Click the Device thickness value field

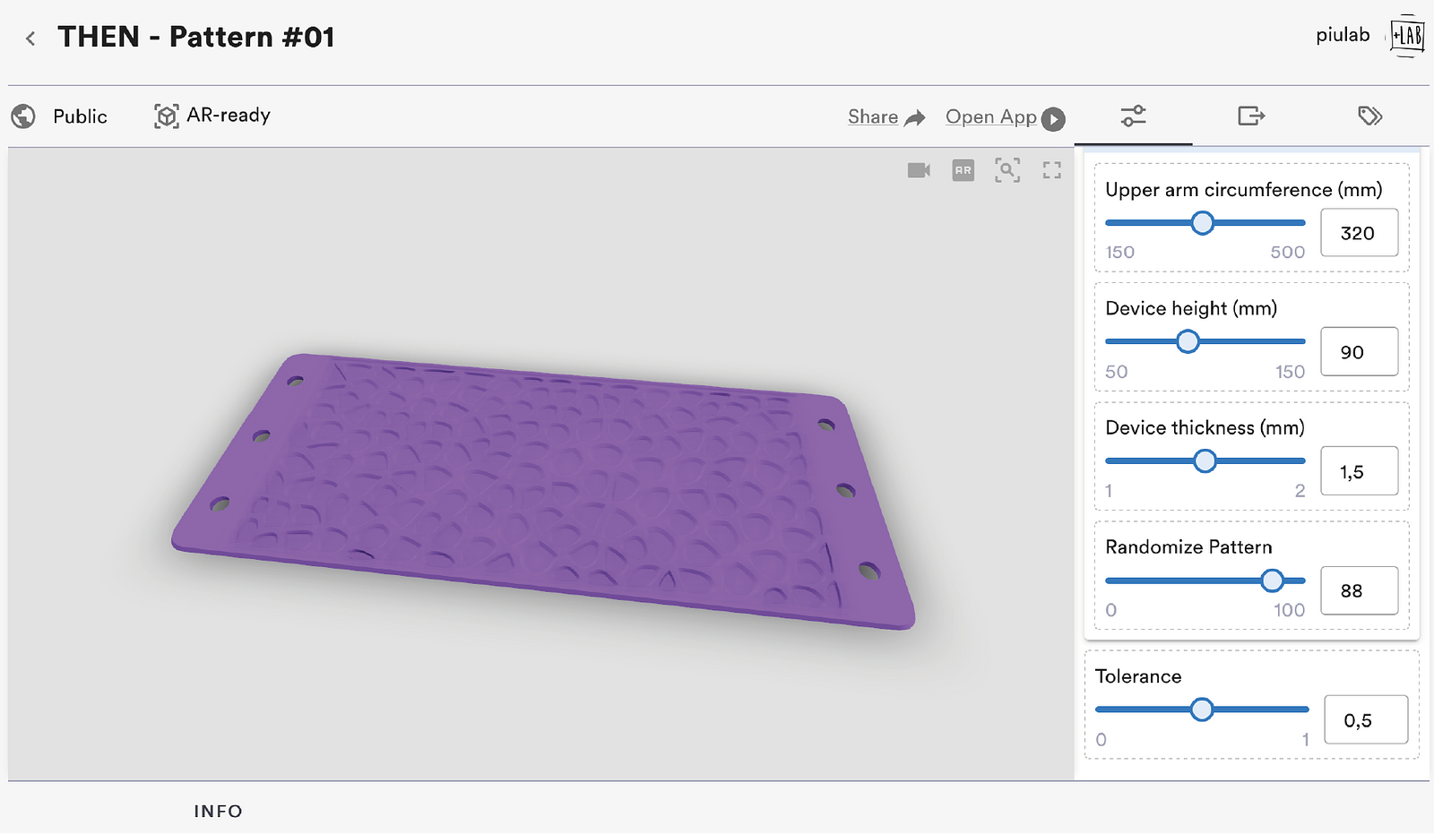click(1359, 471)
